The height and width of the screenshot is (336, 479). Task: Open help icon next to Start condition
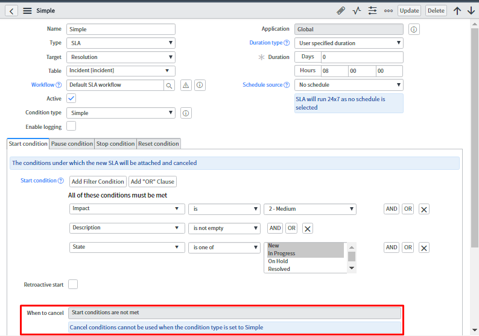[x=61, y=181]
